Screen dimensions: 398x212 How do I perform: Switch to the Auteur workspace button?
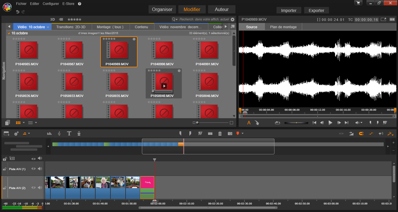[x=222, y=9]
